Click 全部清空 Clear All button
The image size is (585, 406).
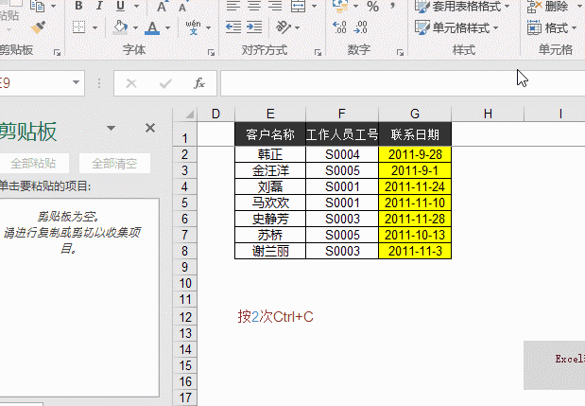click(114, 163)
